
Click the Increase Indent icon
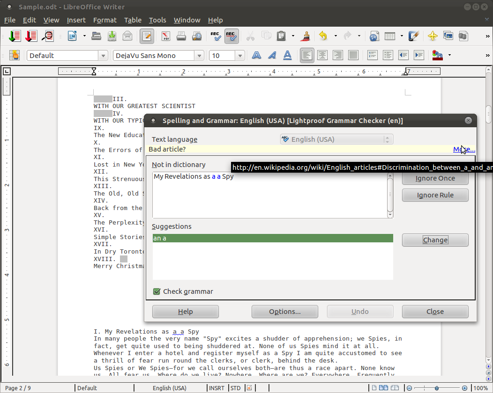pyautogui.click(x=419, y=55)
